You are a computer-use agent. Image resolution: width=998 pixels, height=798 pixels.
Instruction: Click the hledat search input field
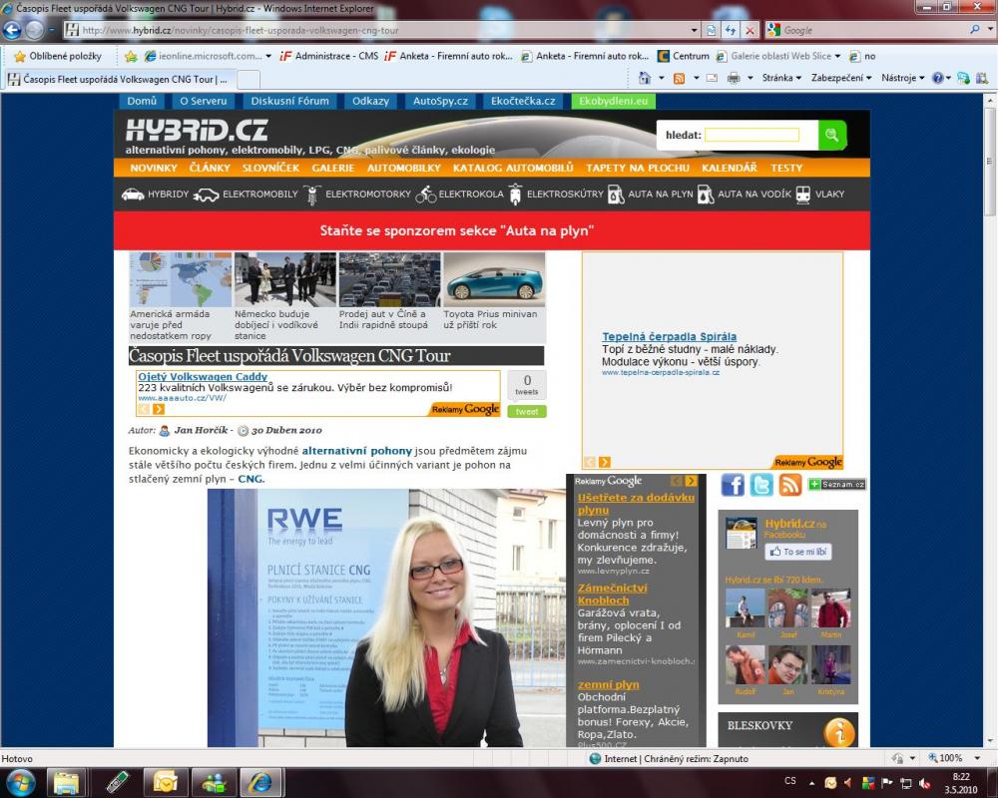point(751,135)
